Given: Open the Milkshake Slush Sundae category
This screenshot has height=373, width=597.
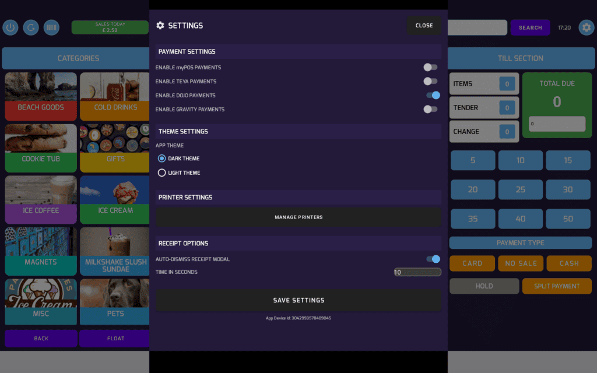Looking at the screenshot, I should (x=115, y=251).
